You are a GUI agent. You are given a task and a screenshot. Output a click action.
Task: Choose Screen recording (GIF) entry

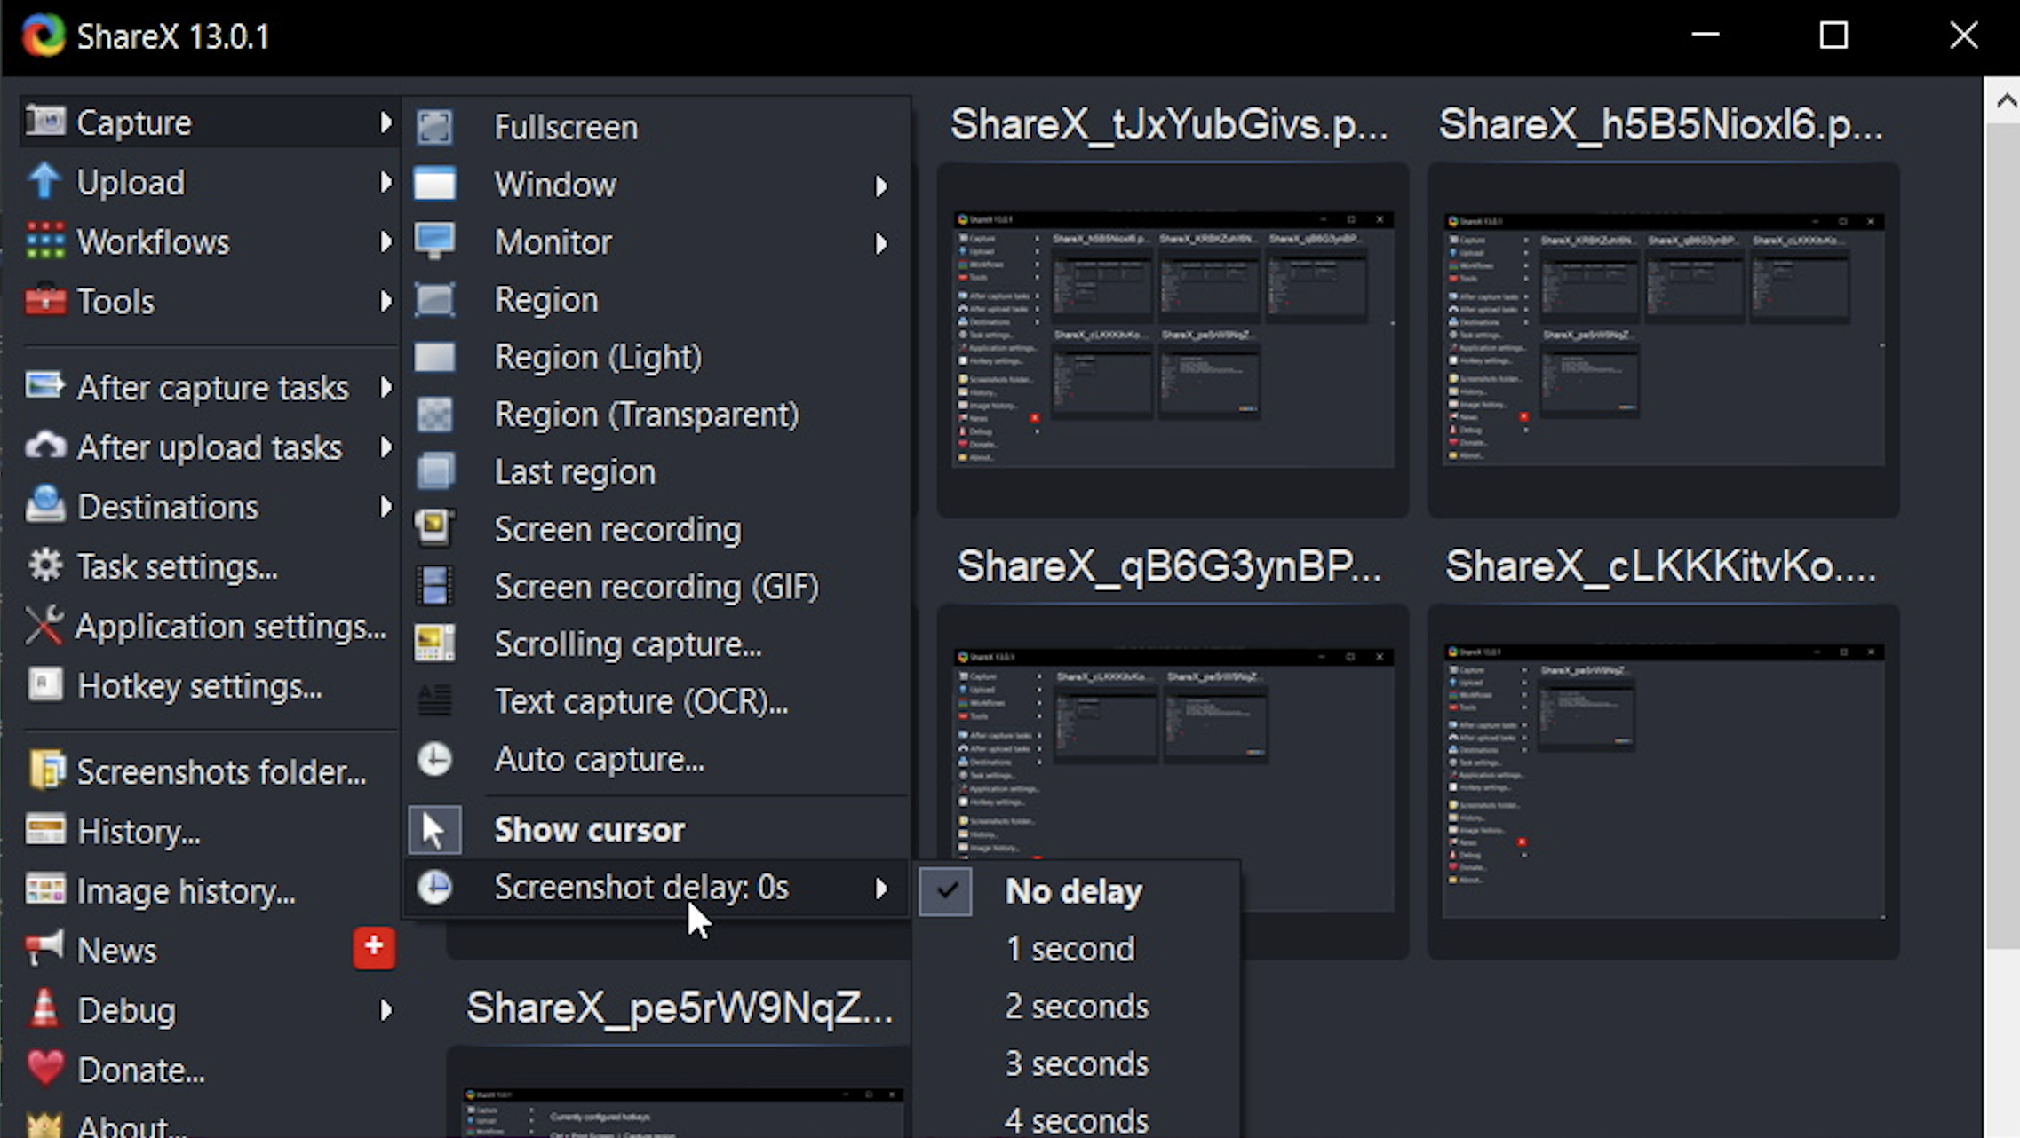pos(656,587)
